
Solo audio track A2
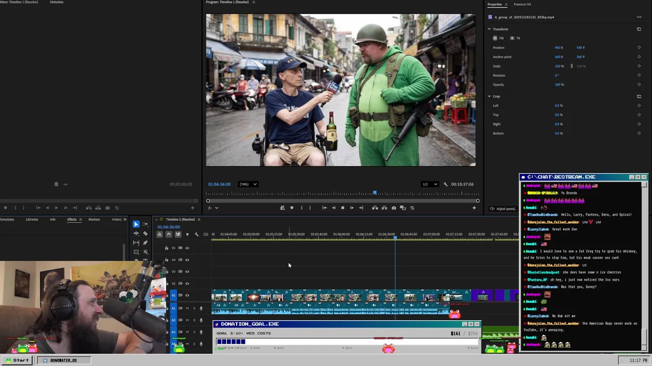[x=194, y=320]
